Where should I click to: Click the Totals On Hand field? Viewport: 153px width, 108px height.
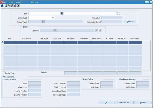71,73
